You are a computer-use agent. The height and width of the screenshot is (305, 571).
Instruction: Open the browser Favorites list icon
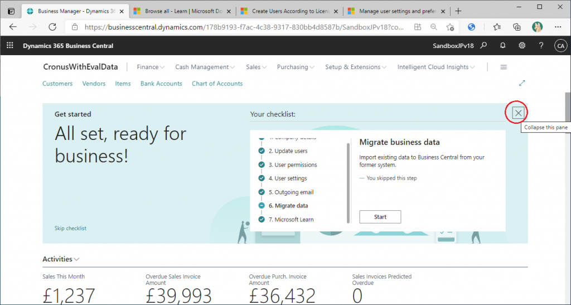[497, 27]
